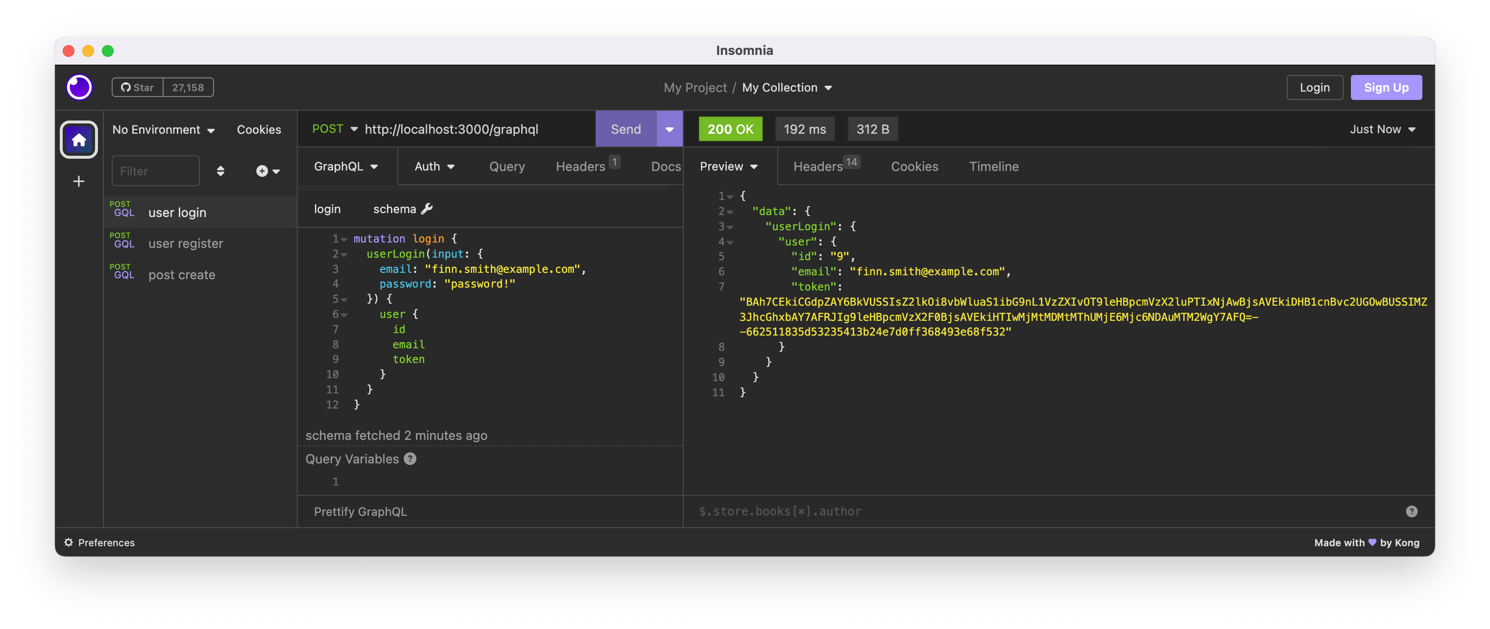Open the schema wrench menu
Image resolution: width=1490 pixels, height=629 pixels.
coord(403,209)
